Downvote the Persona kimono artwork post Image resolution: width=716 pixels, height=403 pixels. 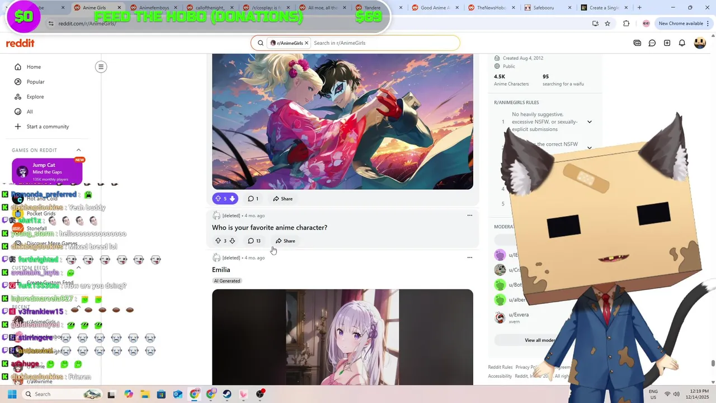tap(232, 199)
